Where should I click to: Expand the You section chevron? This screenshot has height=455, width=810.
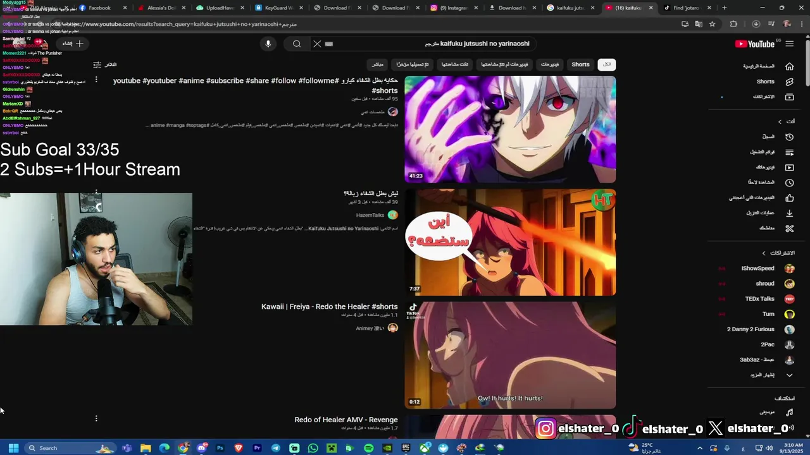[780, 121]
